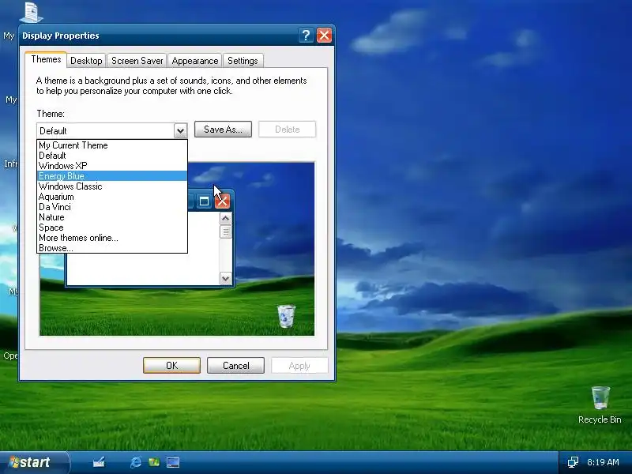Launch Internet Explorer from quick launch

click(136, 462)
